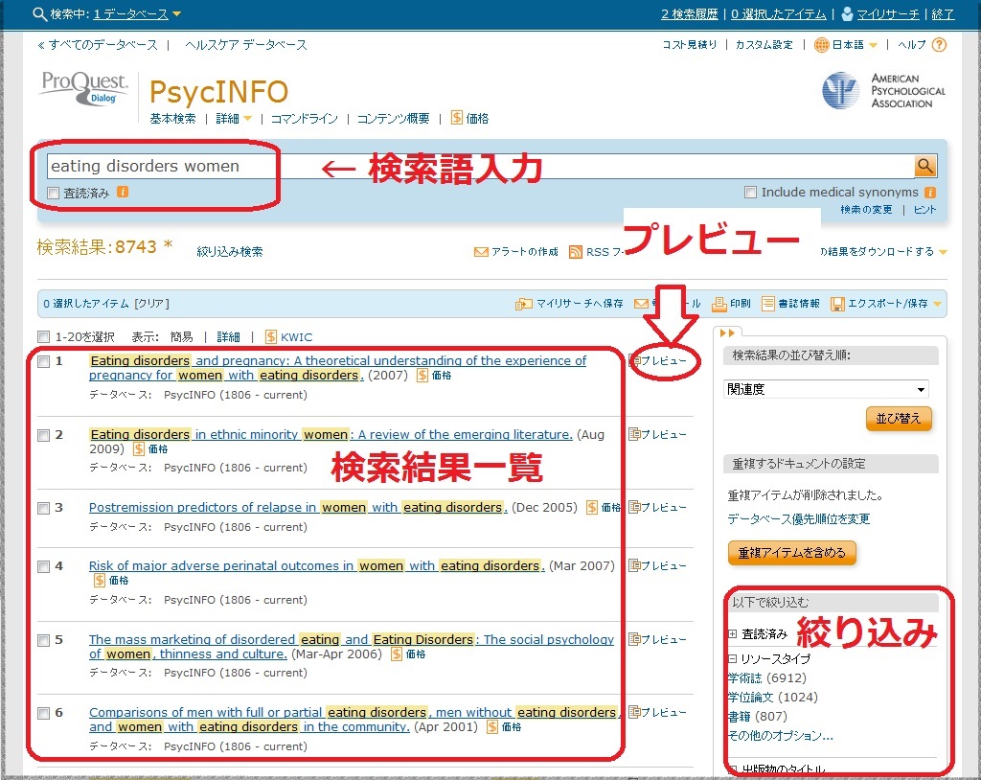Select checkbox for result 4
The width and height of the screenshot is (981, 780).
44,566
